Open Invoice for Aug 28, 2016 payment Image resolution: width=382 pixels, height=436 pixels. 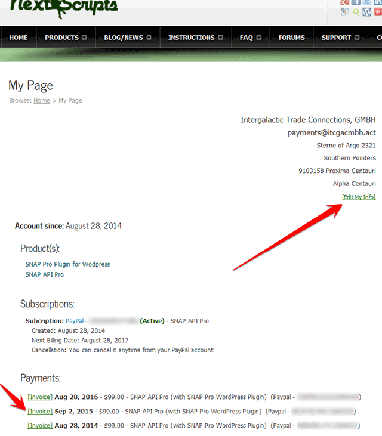(x=40, y=397)
